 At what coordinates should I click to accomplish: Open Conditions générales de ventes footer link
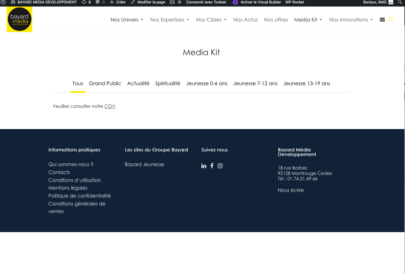[x=77, y=207]
